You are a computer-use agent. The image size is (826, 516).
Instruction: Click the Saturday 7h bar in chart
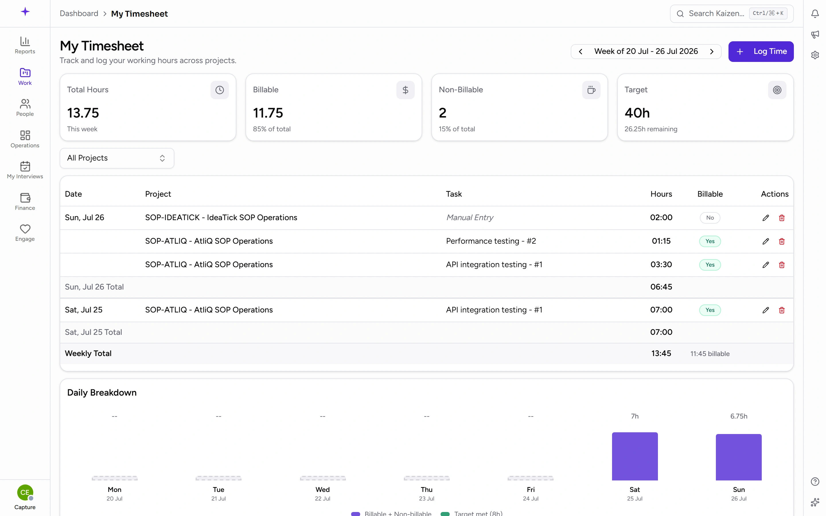pos(634,456)
